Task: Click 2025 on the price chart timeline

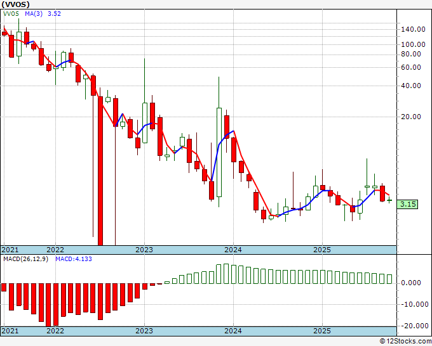Action: click(x=322, y=250)
